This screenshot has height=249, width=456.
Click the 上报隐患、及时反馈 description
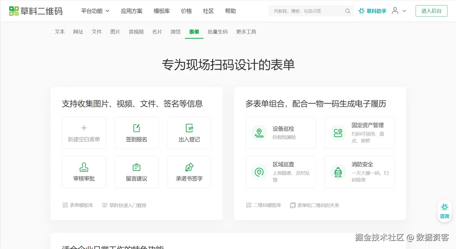pos(291,176)
